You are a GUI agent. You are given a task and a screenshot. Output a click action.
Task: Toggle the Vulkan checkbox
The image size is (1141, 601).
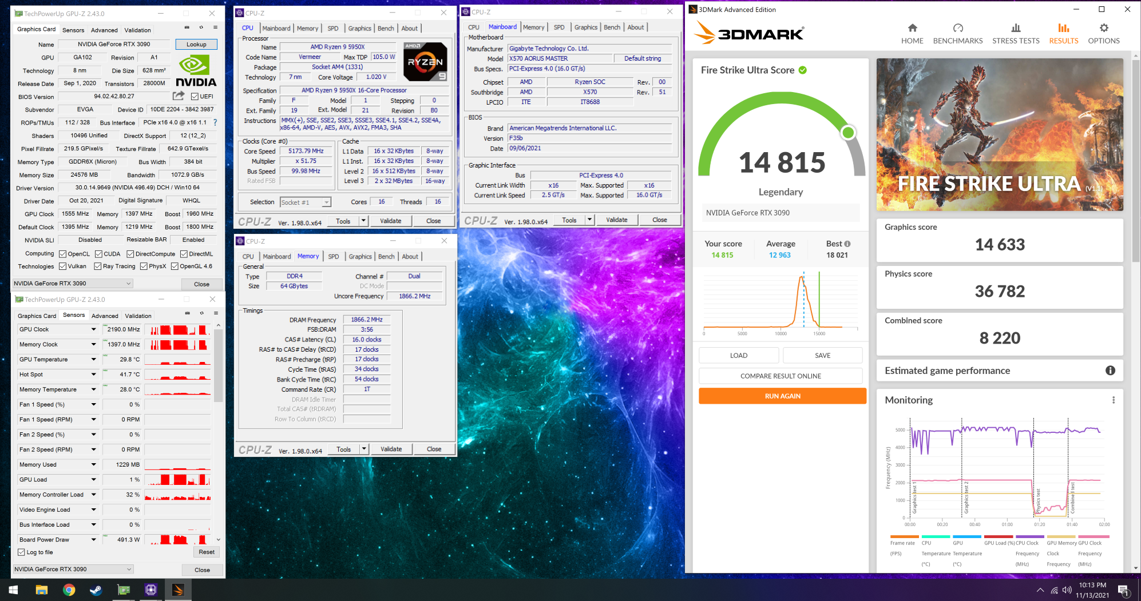click(63, 266)
